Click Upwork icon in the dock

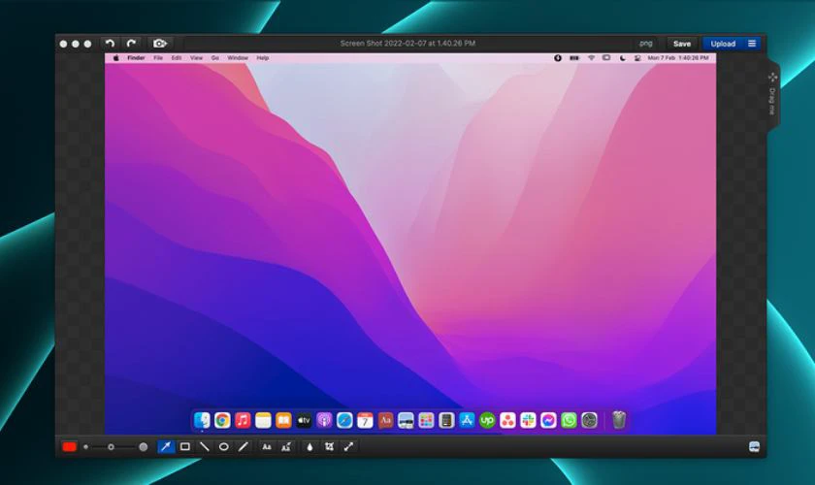click(x=487, y=420)
